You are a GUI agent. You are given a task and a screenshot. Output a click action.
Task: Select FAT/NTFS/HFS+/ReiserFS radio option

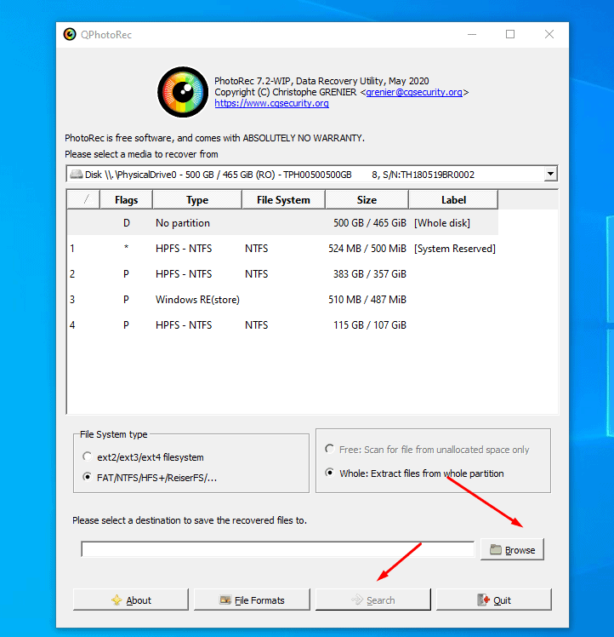tap(88, 478)
